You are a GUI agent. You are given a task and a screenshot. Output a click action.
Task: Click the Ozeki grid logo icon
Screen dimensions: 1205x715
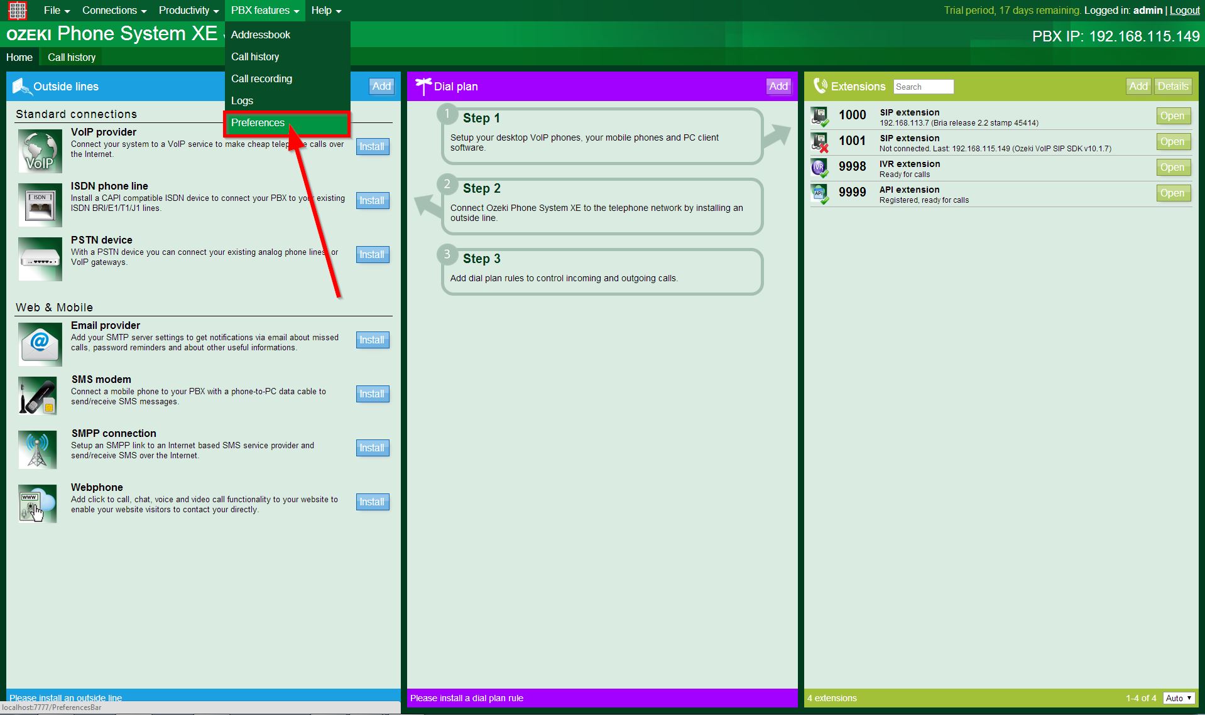click(18, 10)
